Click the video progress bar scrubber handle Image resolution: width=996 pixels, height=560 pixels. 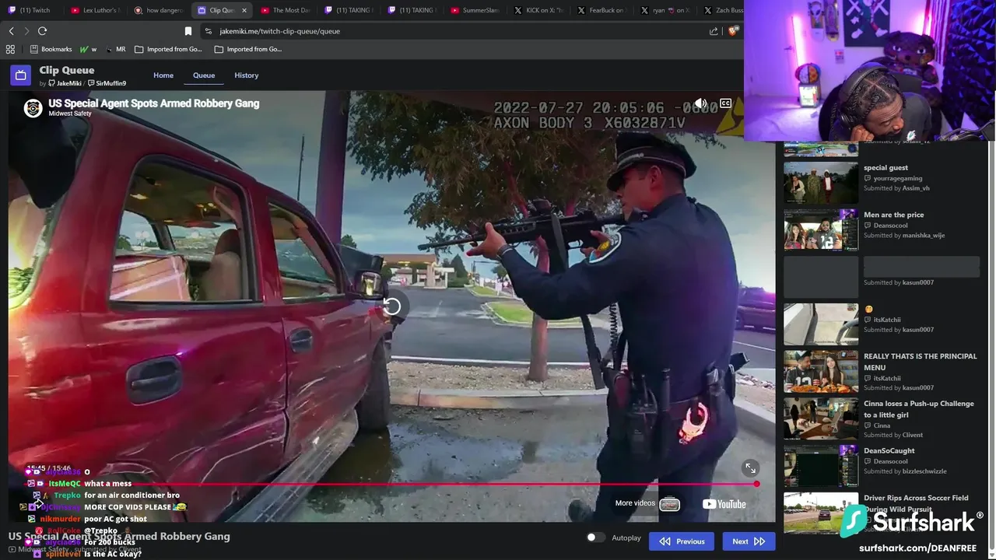(756, 484)
